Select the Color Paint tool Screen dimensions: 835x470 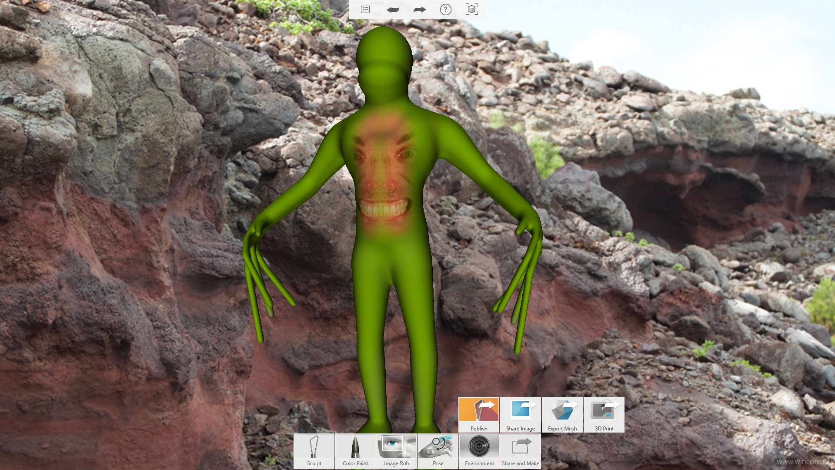pyautogui.click(x=355, y=451)
